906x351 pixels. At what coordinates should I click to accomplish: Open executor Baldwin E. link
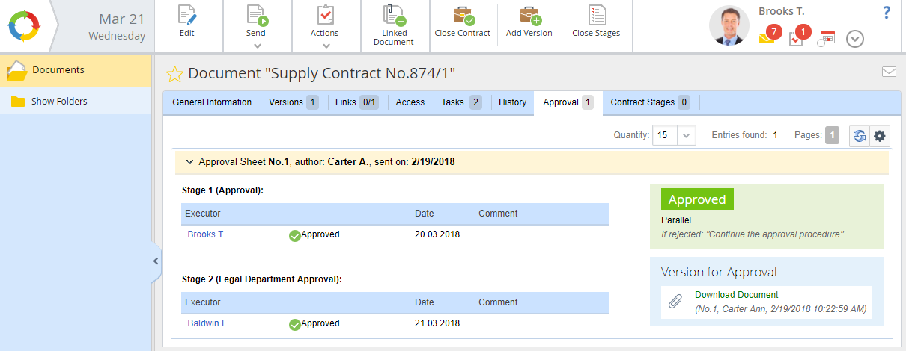point(208,323)
